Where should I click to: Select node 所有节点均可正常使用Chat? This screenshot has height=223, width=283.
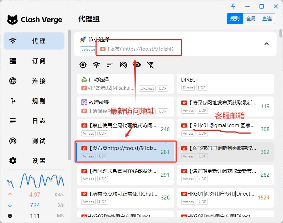[125, 198]
